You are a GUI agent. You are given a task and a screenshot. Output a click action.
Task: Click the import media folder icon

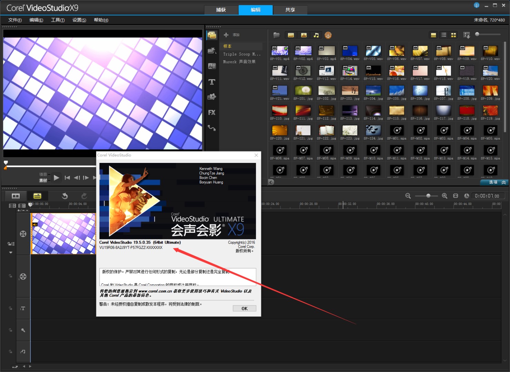pos(276,35)
